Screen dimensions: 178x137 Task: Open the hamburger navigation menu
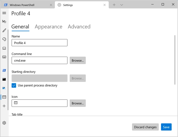pos(4,13)
